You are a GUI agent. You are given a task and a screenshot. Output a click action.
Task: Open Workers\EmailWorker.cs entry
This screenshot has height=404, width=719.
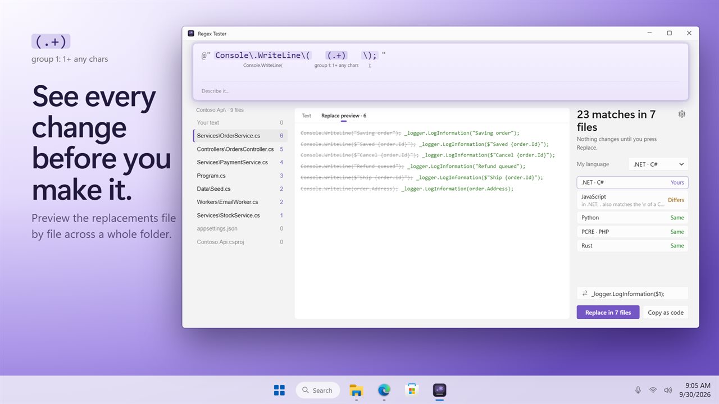240,202
